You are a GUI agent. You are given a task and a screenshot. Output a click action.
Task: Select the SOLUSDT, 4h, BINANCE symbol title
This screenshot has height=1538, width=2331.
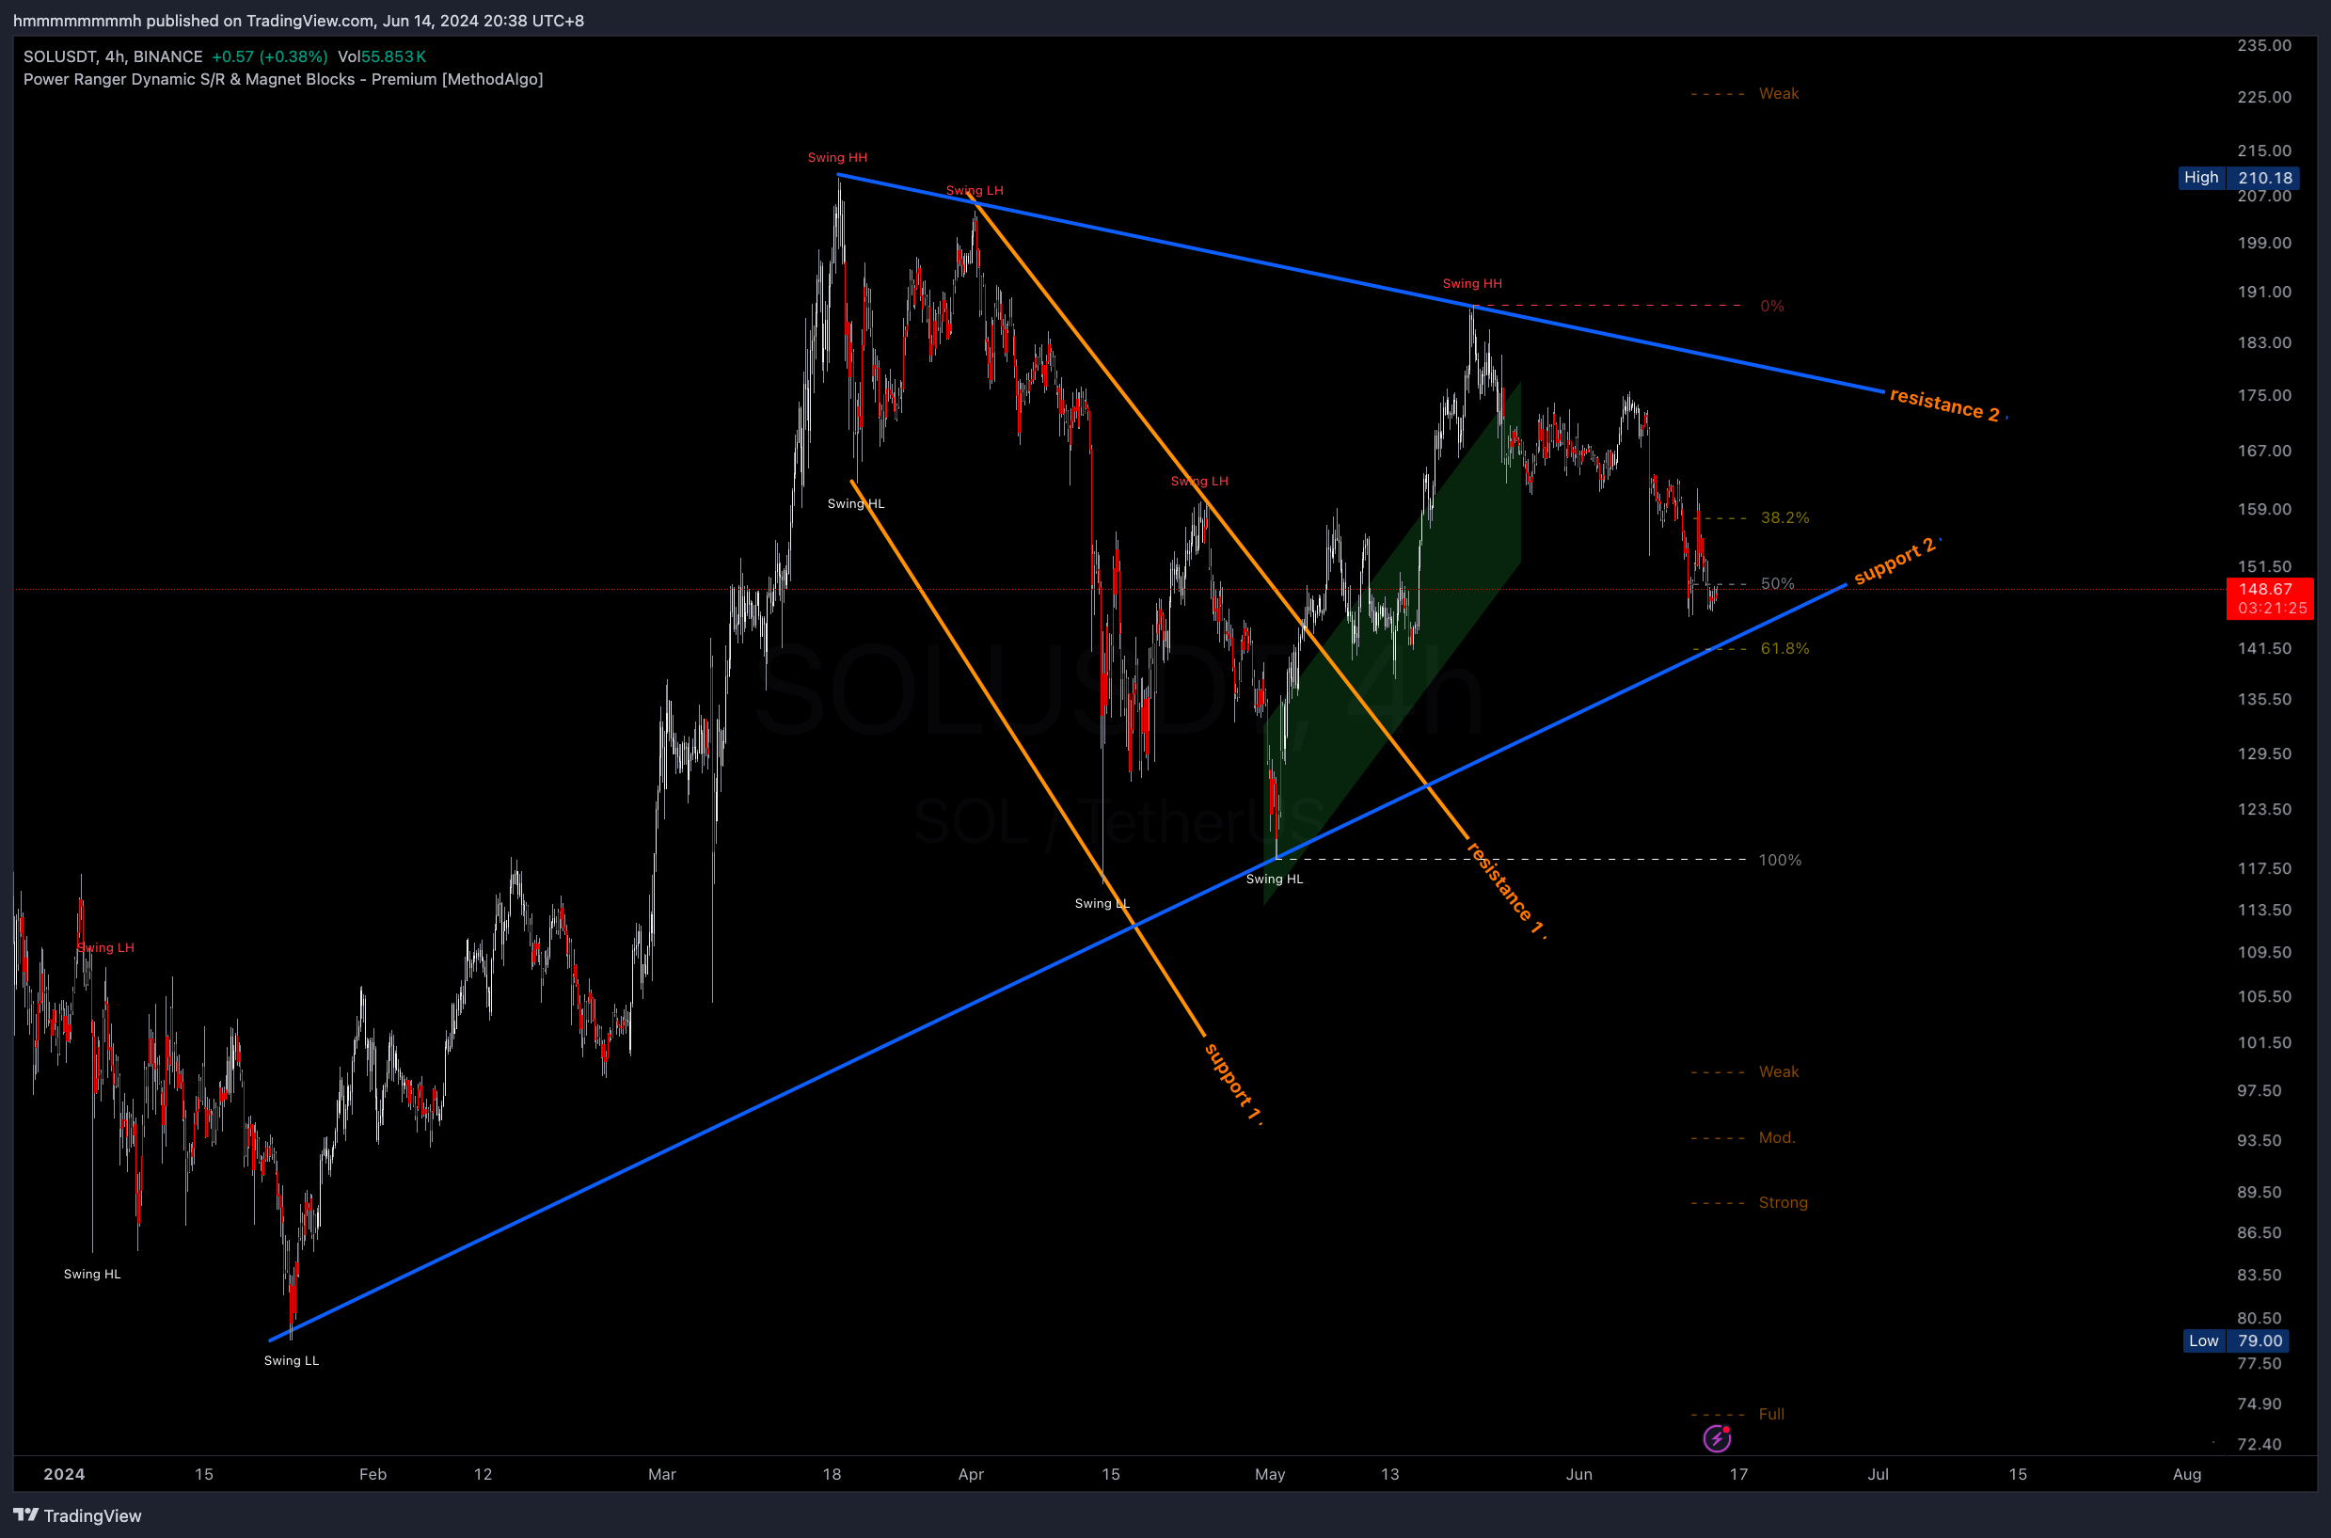tap(113, 56)
